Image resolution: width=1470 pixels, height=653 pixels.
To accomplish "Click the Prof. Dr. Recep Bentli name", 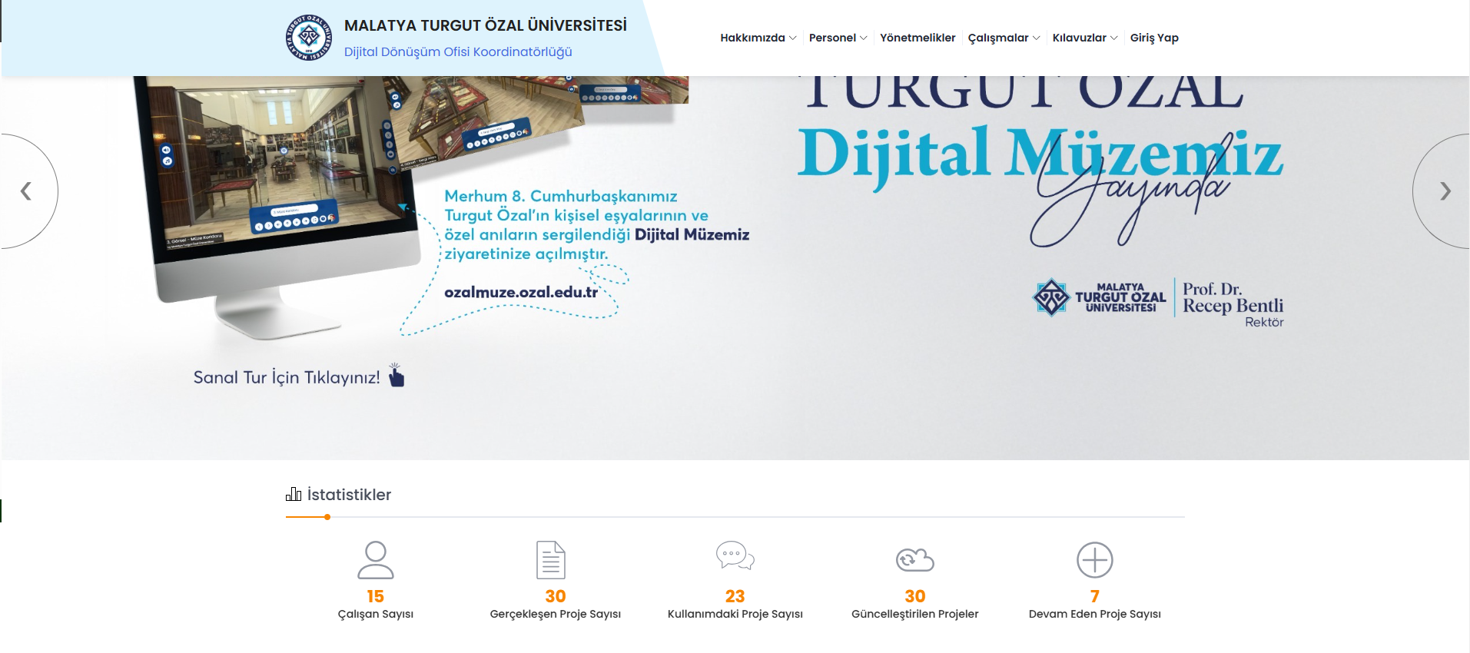I will click(x=1233, y=297).
